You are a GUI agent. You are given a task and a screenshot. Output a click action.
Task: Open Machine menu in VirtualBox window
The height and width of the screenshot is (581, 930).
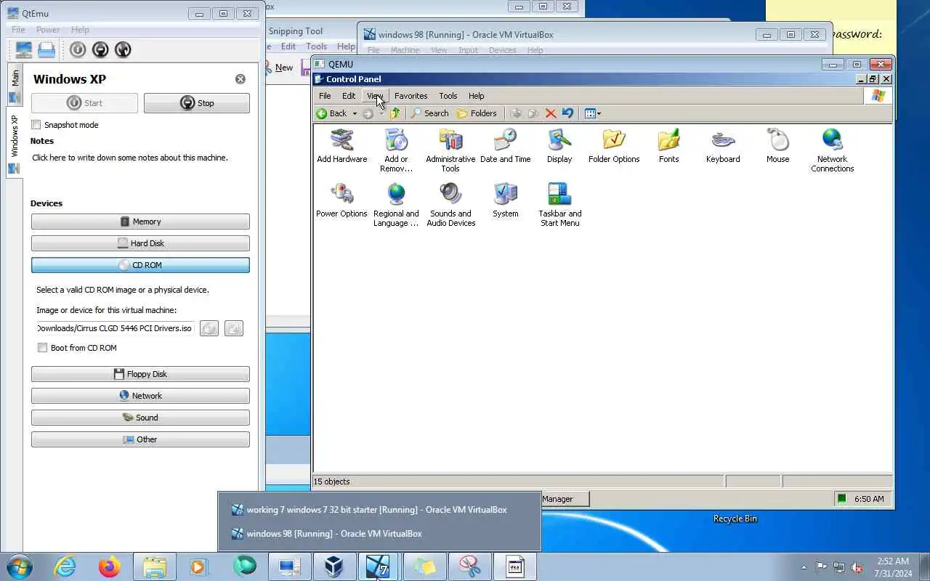(x=405, y=50)
